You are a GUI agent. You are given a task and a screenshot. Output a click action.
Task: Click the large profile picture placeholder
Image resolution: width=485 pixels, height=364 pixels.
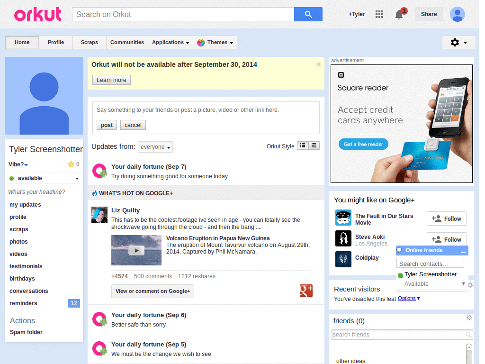point(44,96)
